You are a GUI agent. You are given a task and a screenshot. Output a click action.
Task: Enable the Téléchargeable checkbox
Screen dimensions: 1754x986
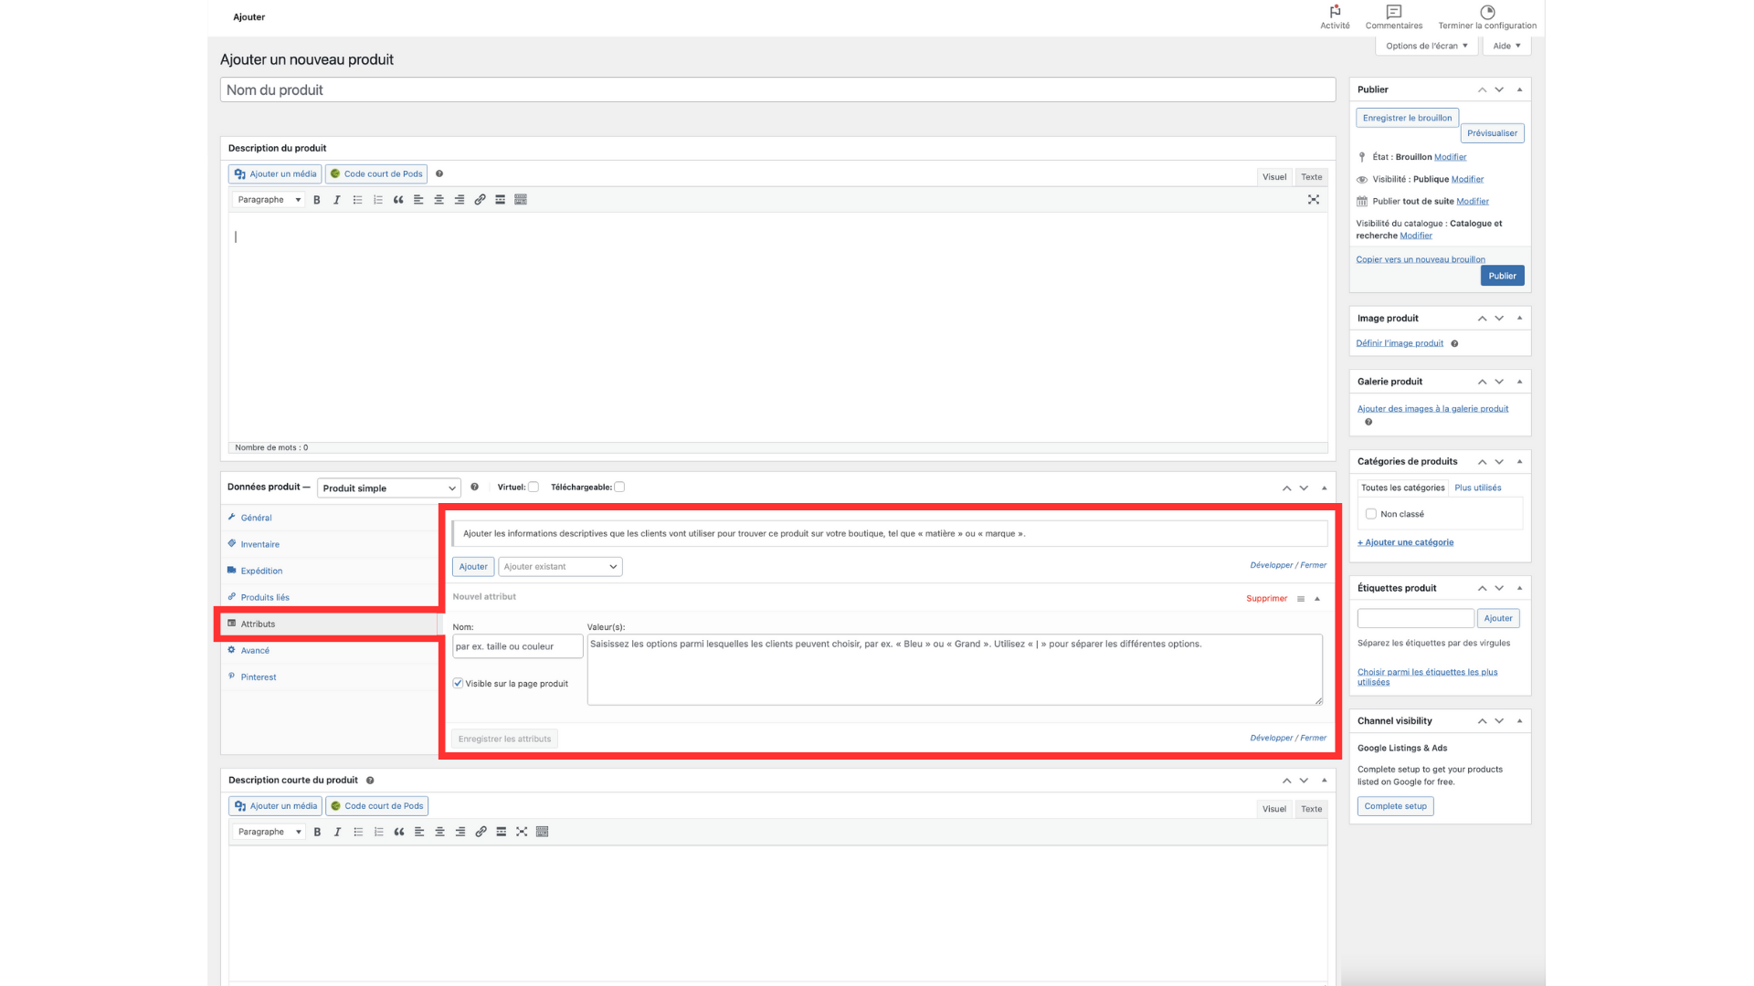pyautogui.click(x=619, y=488)
